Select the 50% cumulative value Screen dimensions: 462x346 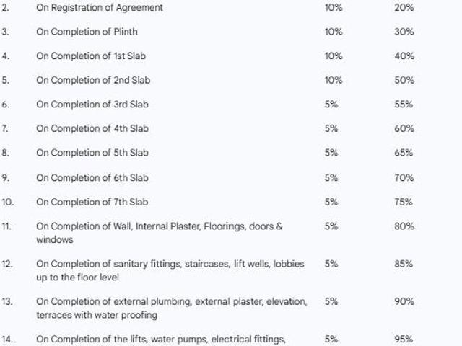404,80
